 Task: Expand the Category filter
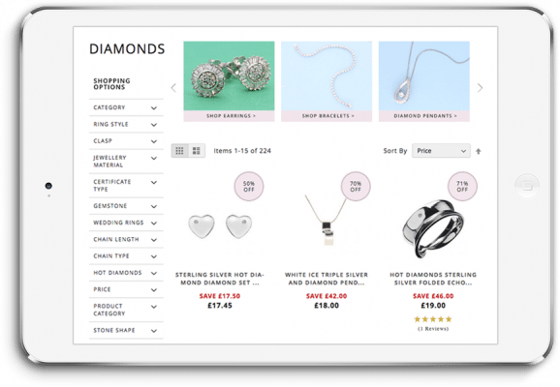click(x=126, y=107)
